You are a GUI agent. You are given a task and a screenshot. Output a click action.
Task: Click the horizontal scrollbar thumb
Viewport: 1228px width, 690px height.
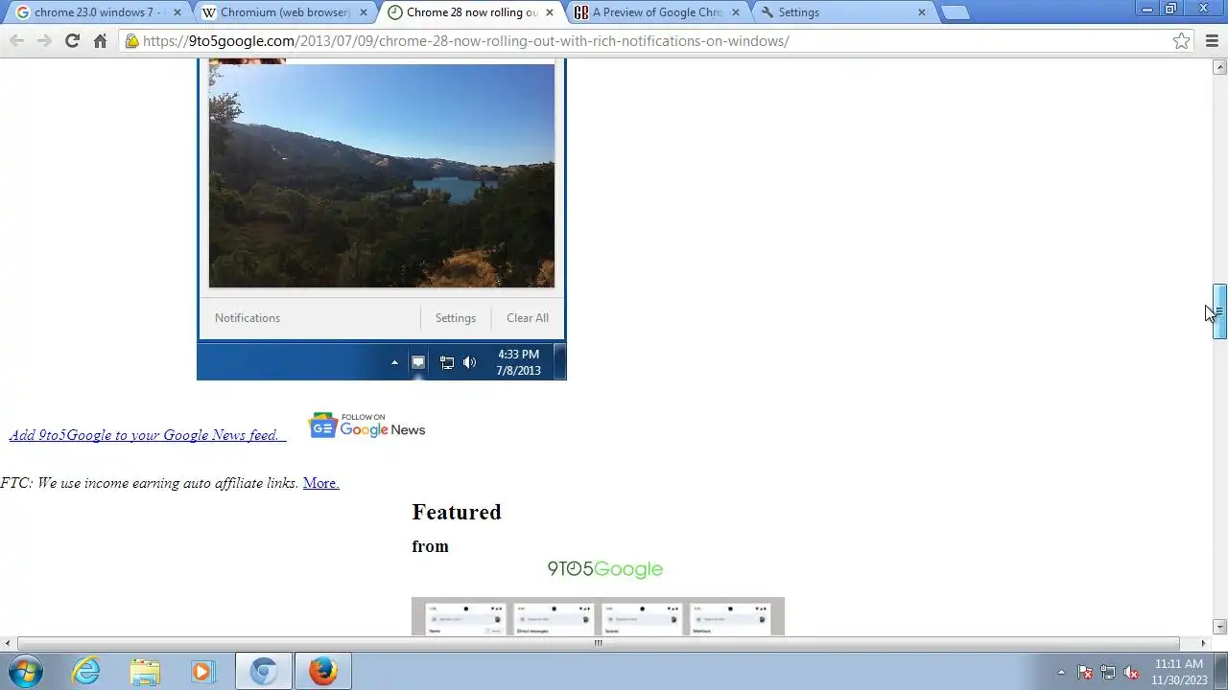598,643
